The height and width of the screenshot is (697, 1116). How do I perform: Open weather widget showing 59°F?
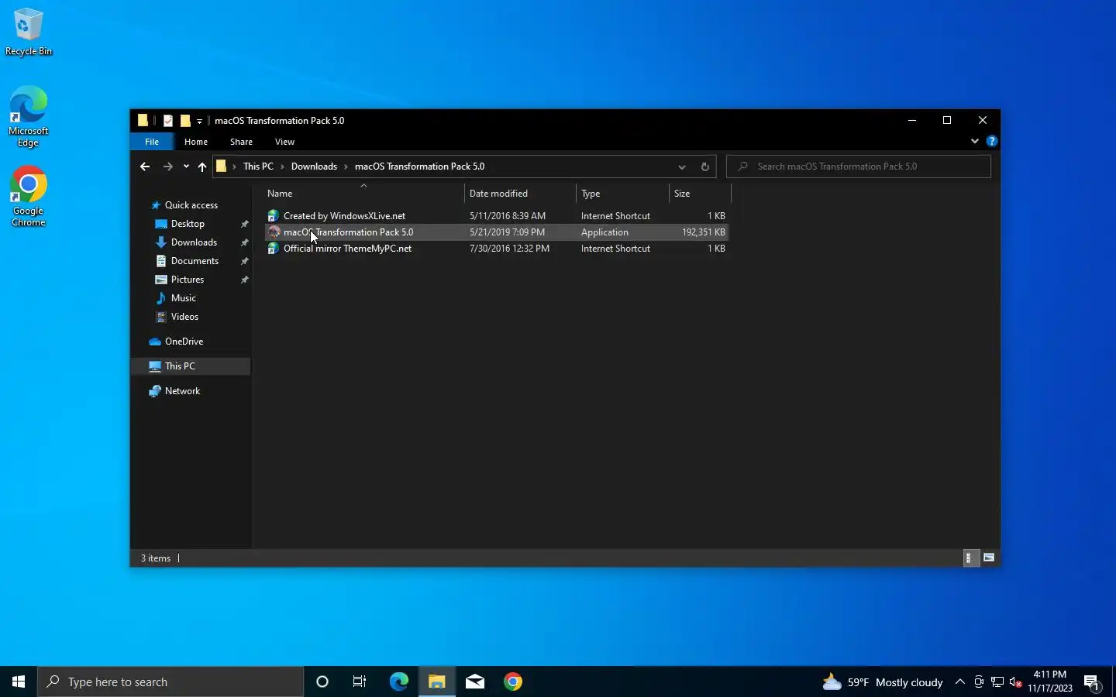pos(883,682)
